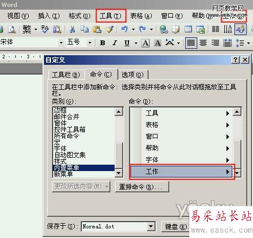253x238 pixels.
Task: Click category list scroll up arrow
Action: 119,112
